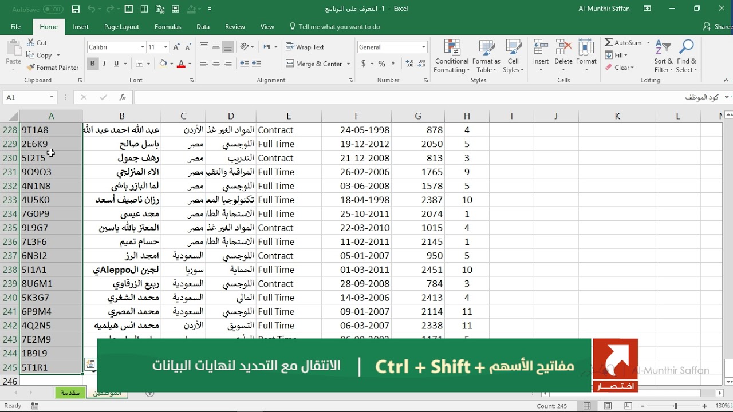Increase the font size

point(176,47)
